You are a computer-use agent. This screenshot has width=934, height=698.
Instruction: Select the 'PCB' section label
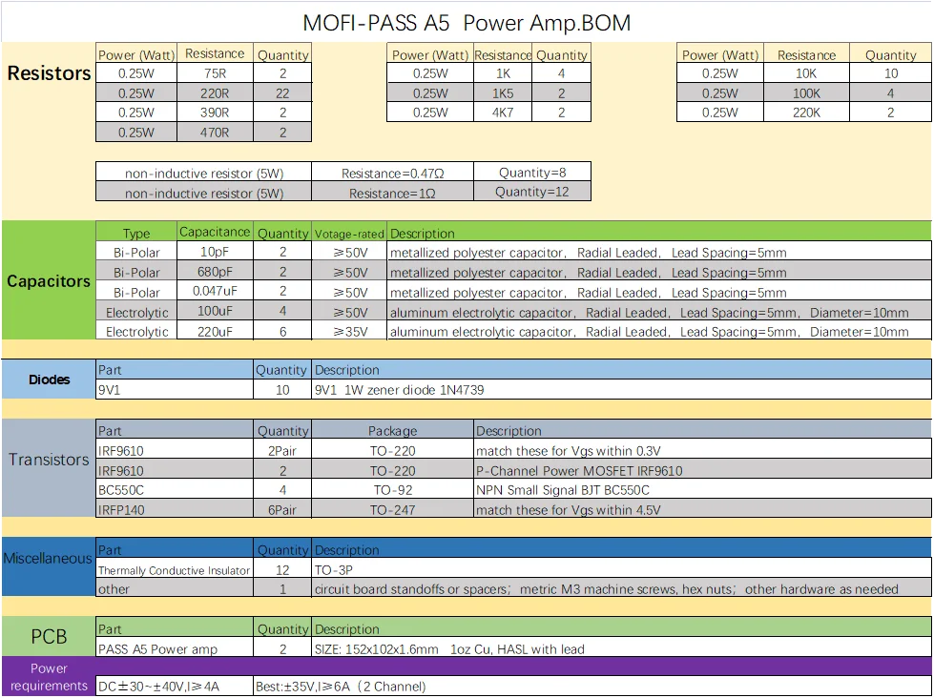click(49, 637)
